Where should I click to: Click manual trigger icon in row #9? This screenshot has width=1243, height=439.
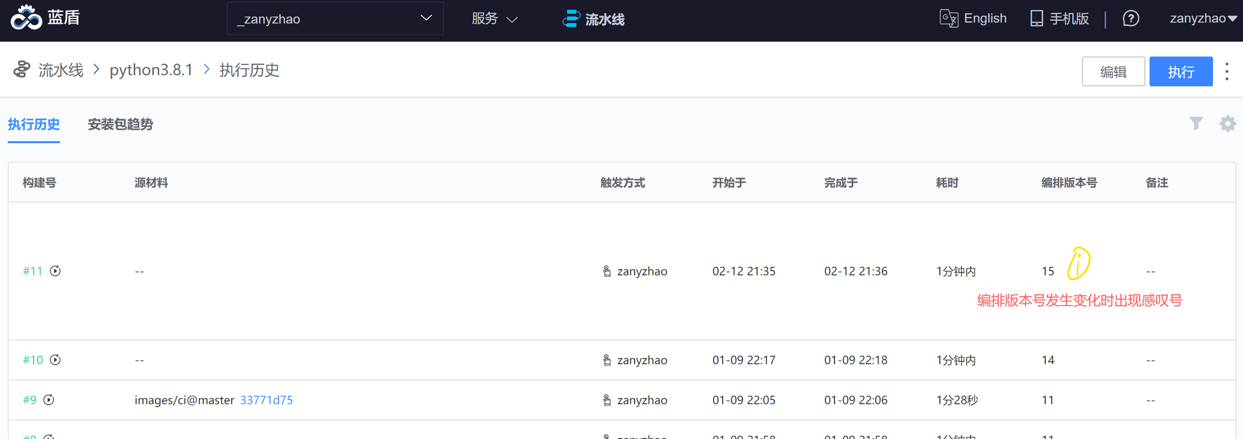[607, 400]
